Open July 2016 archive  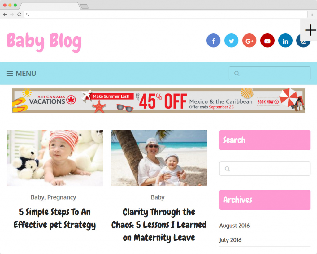pos(230,240)
